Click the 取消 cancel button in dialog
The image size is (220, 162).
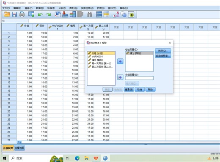click(x=140, y=89)
